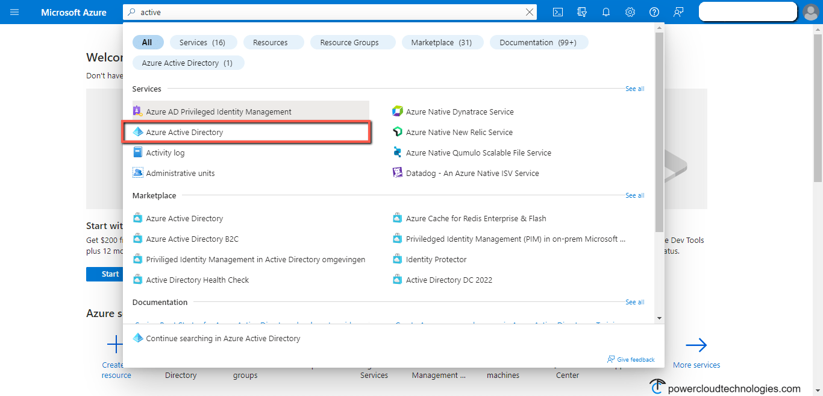Select the All filter pill
This screenshot has width=823, height=396.
tap(147, 42)
